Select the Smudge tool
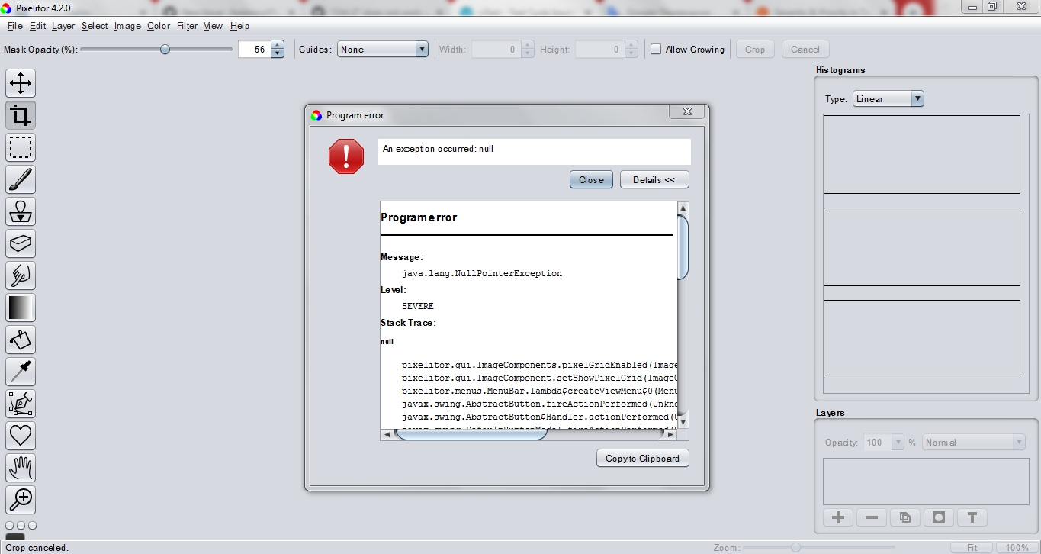This screenshot has width=1041, height=554. coord(21,275)
